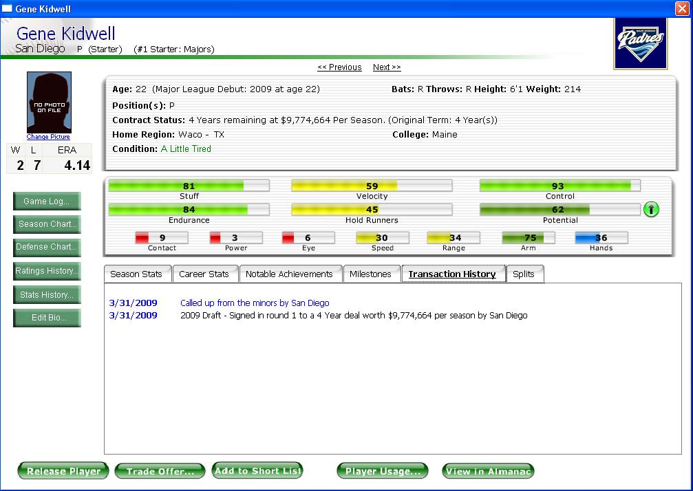The width and height of the screenshot is (693, 491).
Task: Click the Speed rating bar showing 30
Action: [383, 237]
